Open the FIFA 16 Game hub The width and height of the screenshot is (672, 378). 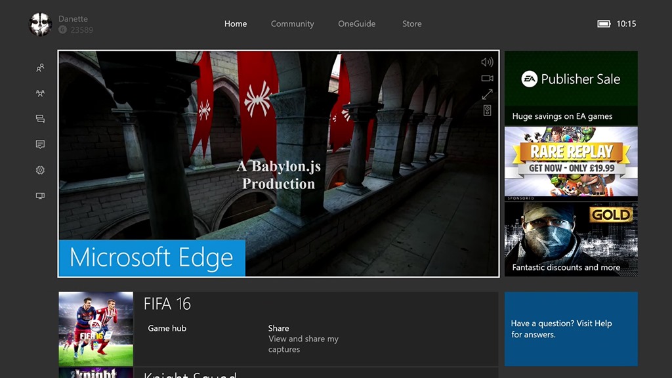[x=167, y=328]
